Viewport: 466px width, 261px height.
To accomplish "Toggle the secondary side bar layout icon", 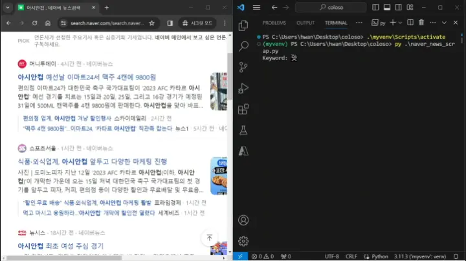I will (398, 7).
